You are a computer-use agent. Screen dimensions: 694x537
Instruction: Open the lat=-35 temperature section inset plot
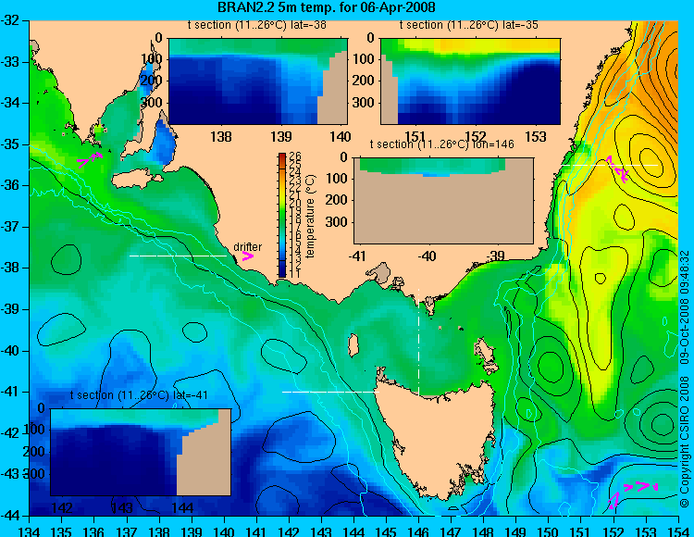(470, 81)
